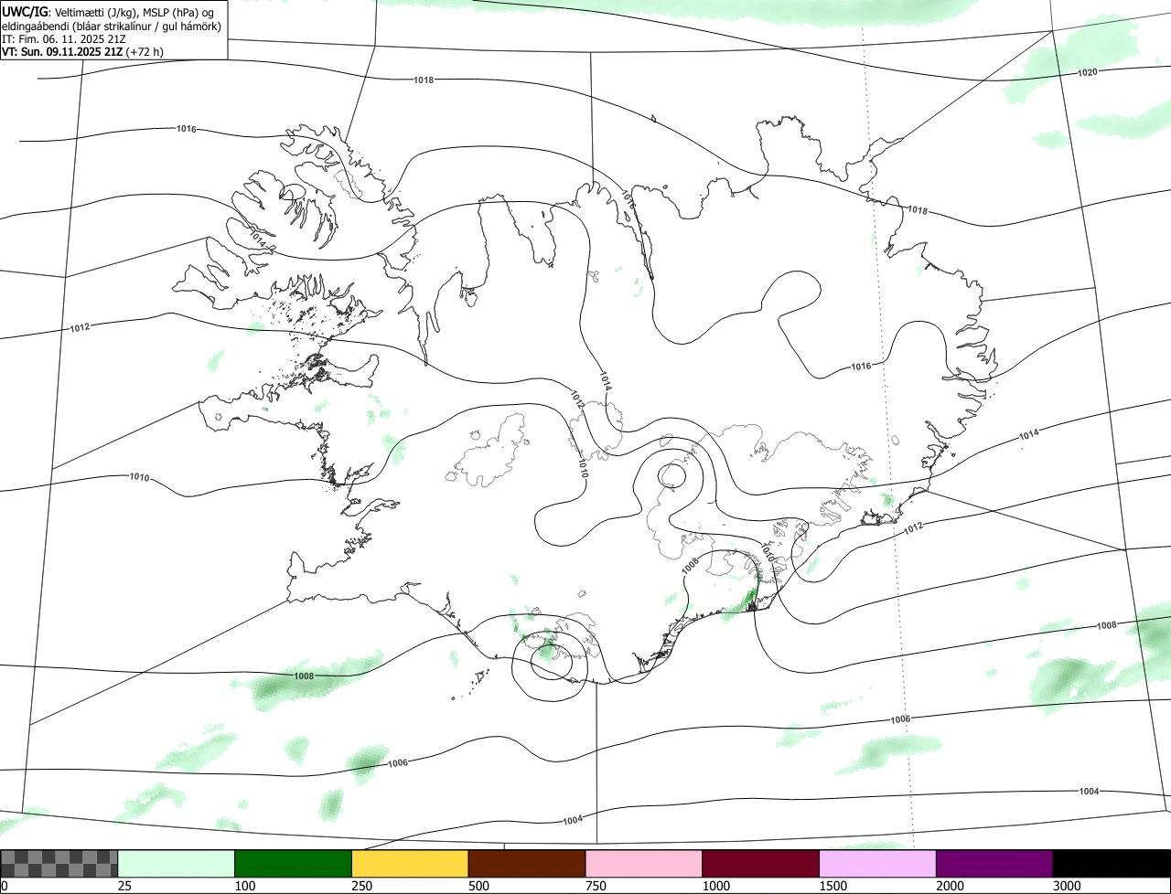
Task: Click the eldingaábendi subtitle line
Action: coord(111,26)
